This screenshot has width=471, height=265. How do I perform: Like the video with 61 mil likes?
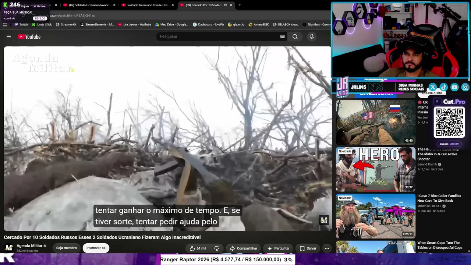click(x=198, y=248)
